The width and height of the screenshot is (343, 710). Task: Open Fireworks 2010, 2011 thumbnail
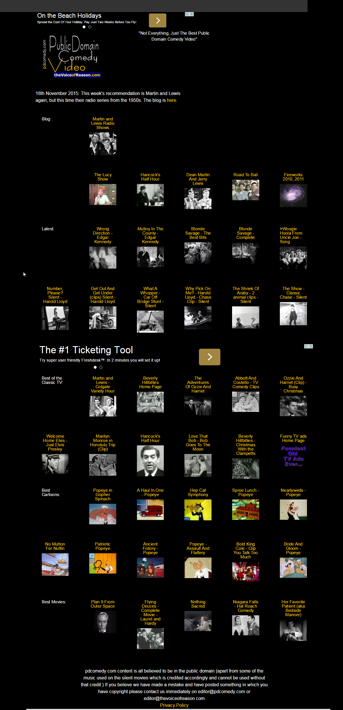click(293, 195)
